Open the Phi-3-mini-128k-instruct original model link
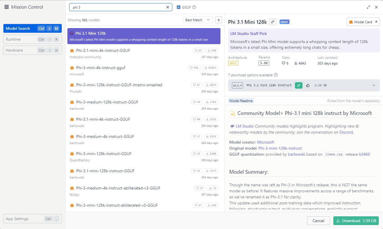 pyautogui.click(x=280, y=148)
